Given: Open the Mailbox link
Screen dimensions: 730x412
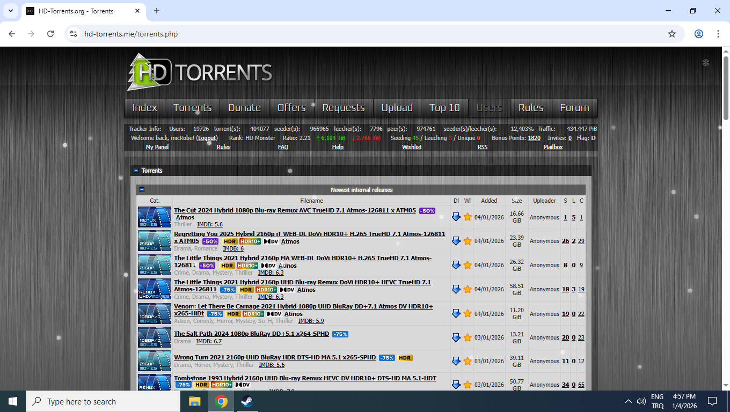Looking at the screenshot, I should tap(553, 147).
